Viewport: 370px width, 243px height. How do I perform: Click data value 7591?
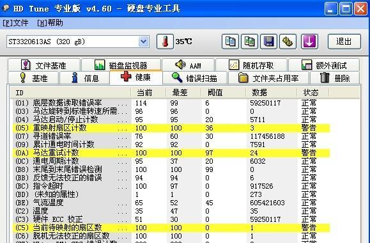tap(258, 145)
